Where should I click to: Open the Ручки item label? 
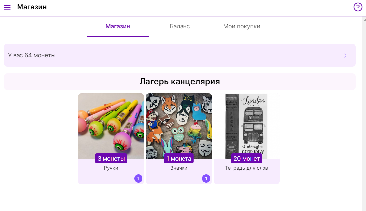[x=111, y=168]
